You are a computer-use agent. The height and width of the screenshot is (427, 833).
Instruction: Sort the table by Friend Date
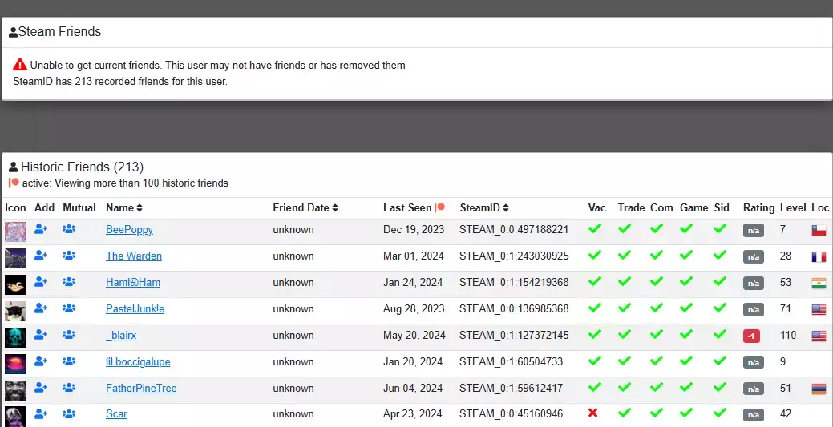[305, 207]
